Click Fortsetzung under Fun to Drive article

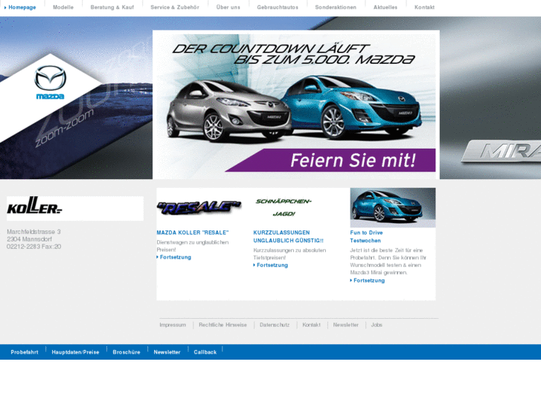368,281
